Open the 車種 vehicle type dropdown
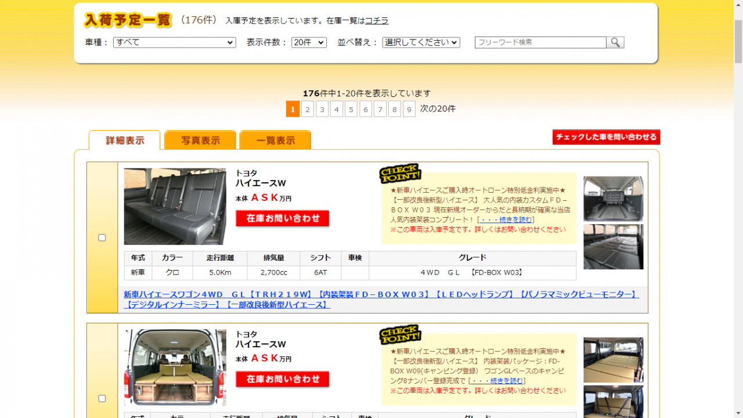 click(x=175, y=42)
